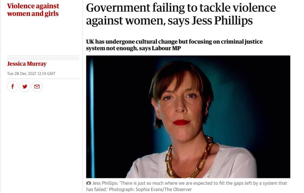The width and height of the screenshot is (304, 193).
Task: Click 'Jess Phillips:' at start of caption
Action: tap(105, 183)
